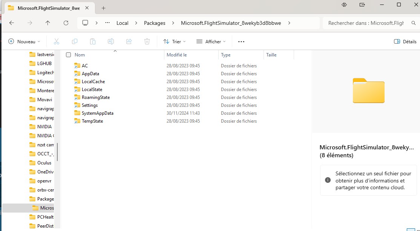Go up one folder level
The width and height of the screenshot is (420, 231).
pyautogui.click(x=48, y=23)
